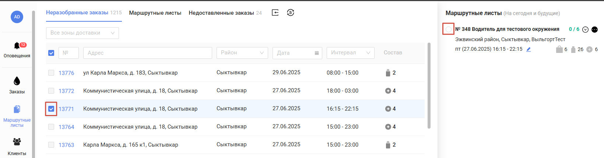This screenshot has height=158, width=604.
Task: Click calendar icon in Дата filter
Action: point(317,53)
